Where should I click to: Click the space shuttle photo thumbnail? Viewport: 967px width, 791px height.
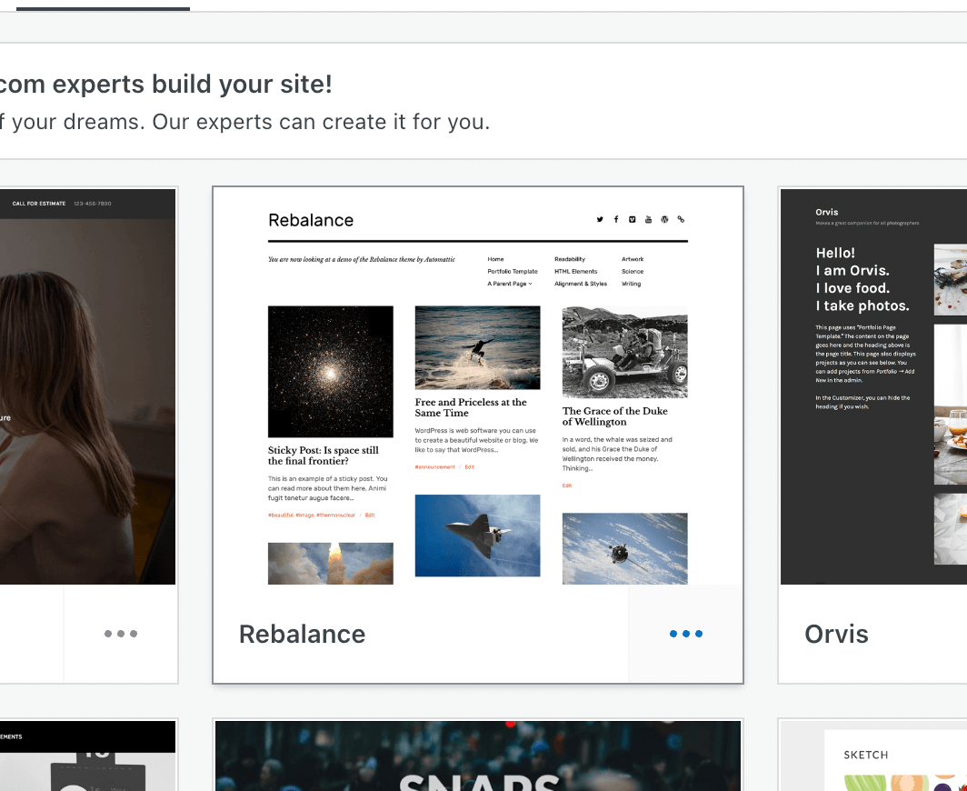click(x=477, y=535)
